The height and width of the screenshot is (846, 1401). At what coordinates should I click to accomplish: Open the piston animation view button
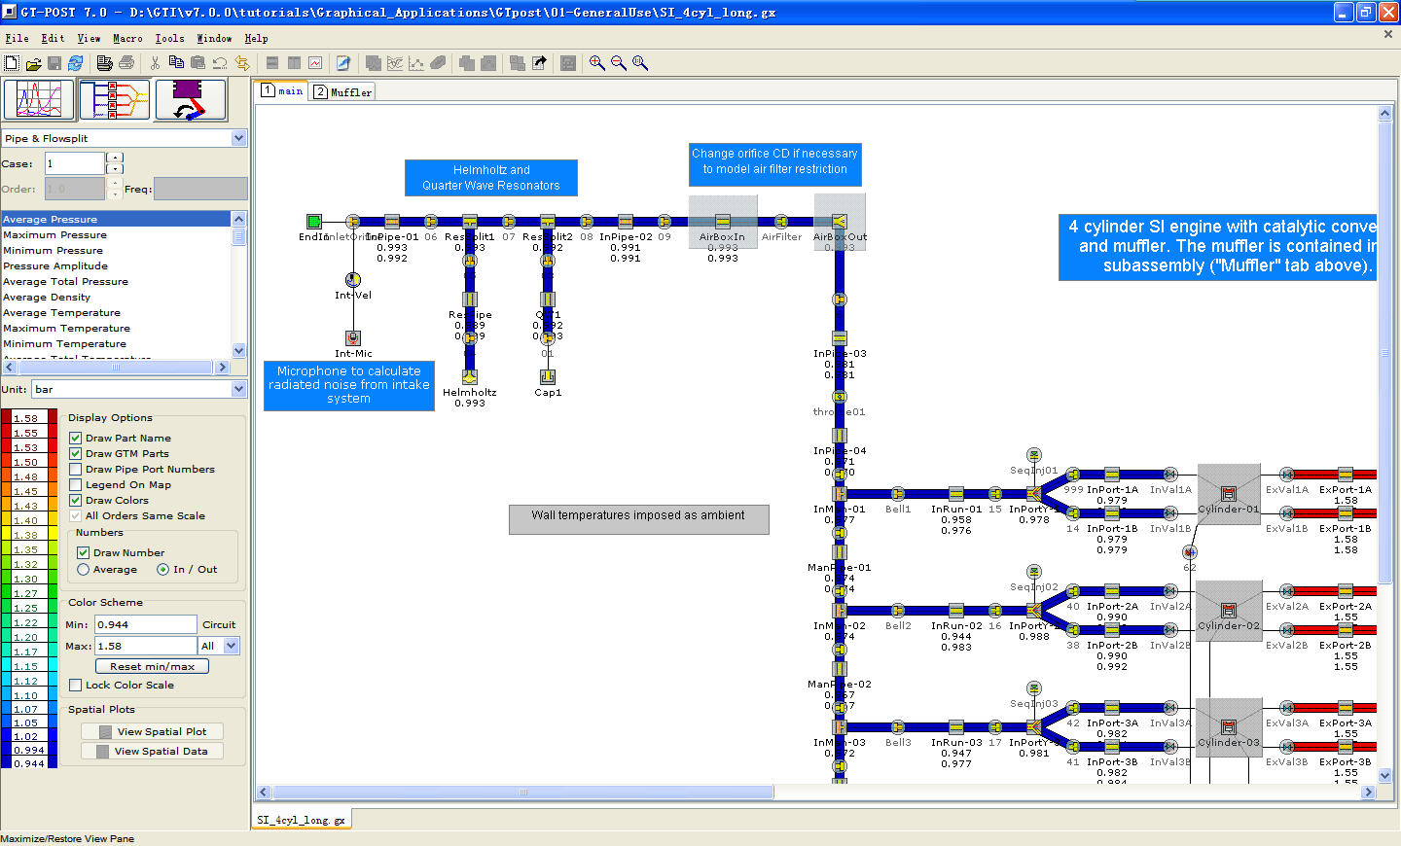click(x=191, y=100)
